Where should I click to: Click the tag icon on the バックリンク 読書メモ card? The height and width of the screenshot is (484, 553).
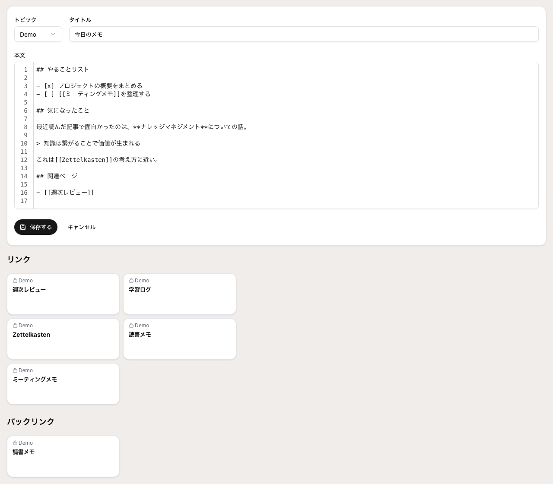click(15, 443)
